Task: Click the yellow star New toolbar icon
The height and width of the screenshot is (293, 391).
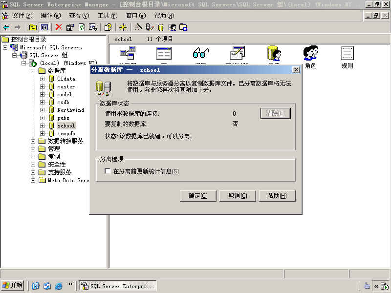Action: (123, 27)
